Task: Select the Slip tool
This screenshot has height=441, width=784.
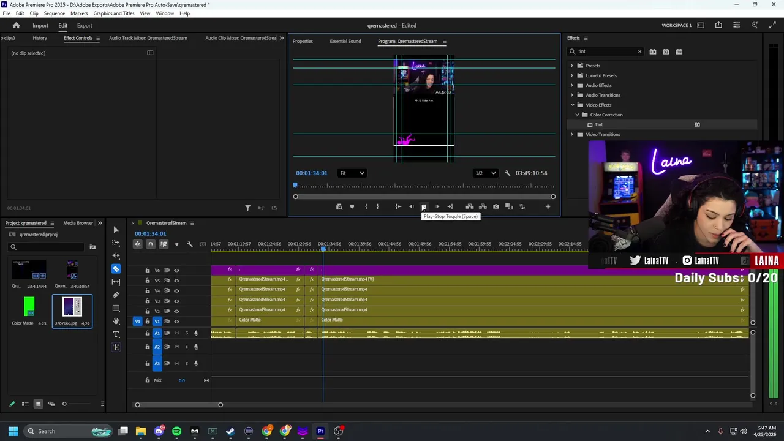Action: coord(116,282)
